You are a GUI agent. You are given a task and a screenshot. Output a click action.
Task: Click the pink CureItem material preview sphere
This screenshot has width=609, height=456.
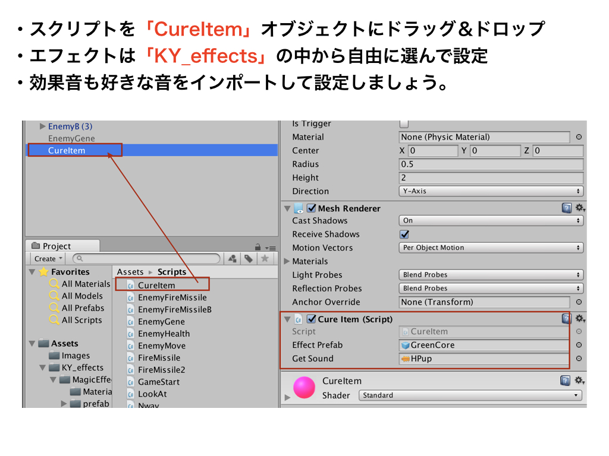coord(304,387)
